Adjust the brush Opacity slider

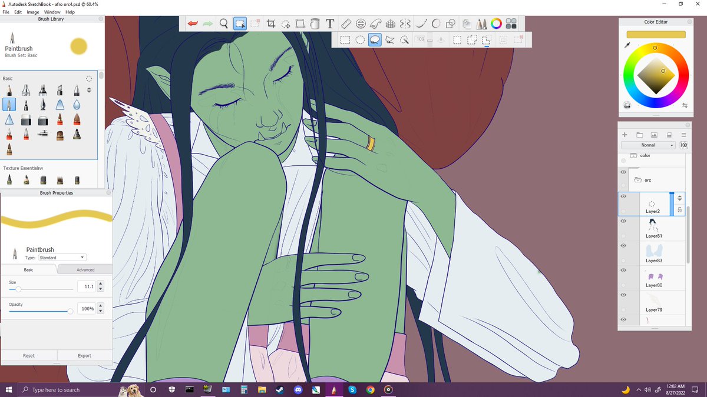41,311
